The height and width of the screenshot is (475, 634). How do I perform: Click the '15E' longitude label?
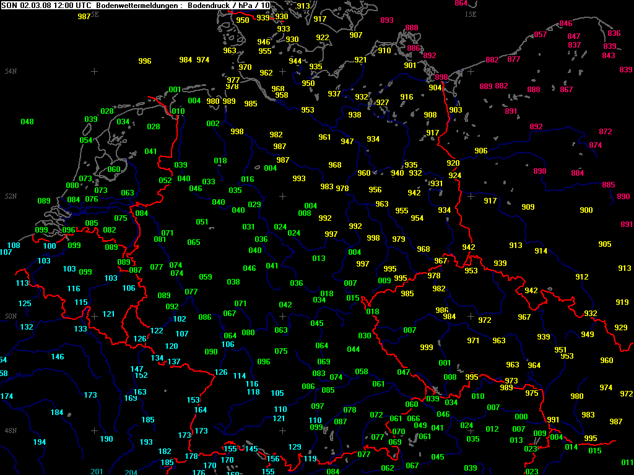471,14
